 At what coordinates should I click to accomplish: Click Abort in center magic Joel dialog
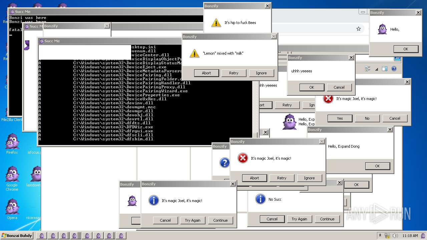255,178
